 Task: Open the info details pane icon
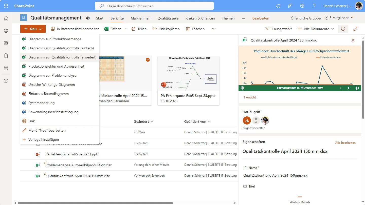(x=343, y=29)
